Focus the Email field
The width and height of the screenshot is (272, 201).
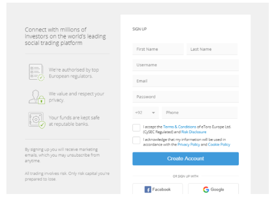pyautogui.click(x=185, y=81)
